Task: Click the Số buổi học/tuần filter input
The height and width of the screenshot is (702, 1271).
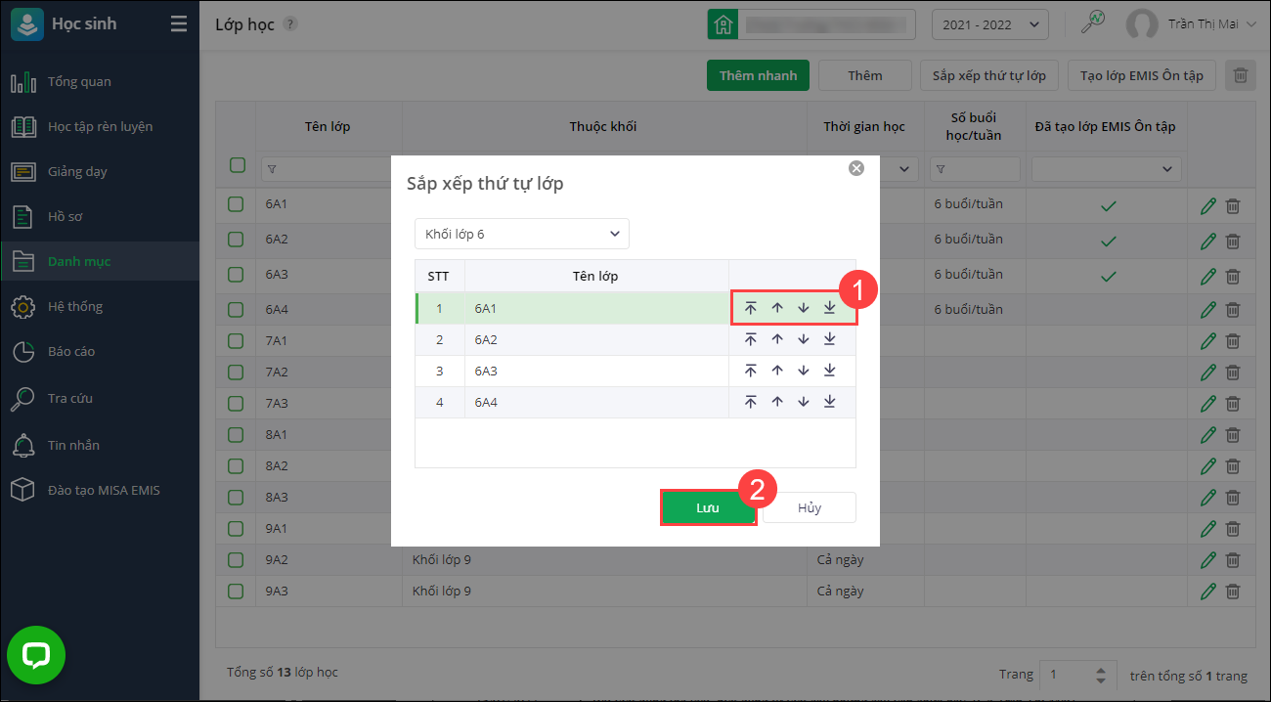Action: 974,169
